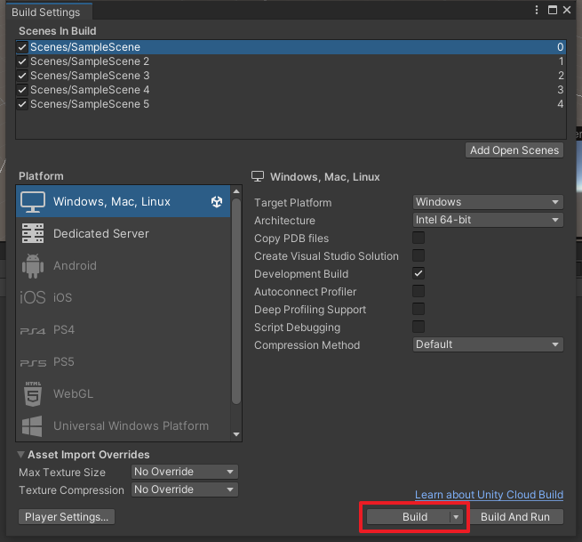
Task: Close the Build Settings window
Action: click(x=567, y=10)
